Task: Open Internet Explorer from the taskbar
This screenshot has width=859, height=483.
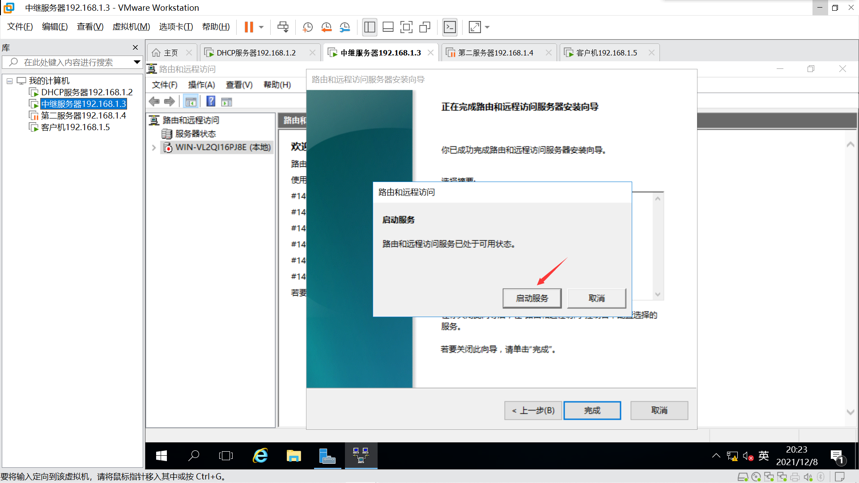Action: (x=260, y=456)
